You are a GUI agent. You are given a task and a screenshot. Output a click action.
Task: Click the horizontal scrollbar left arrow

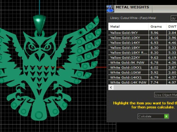pyautogui.click(x=111, y=88)
